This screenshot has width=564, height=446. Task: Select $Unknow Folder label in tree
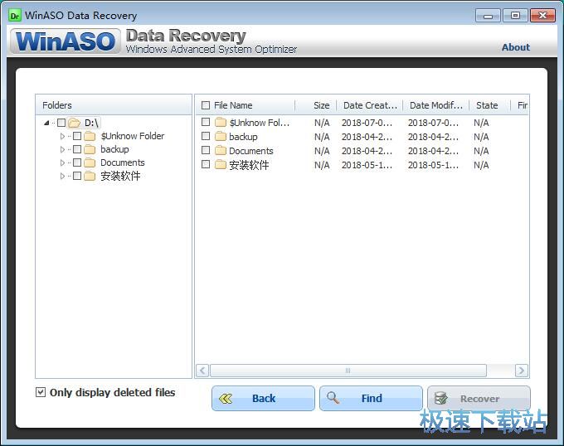(x=133, y=136)
